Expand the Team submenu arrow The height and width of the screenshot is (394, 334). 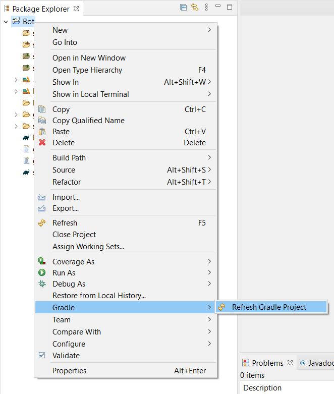[x=209, y=319]
